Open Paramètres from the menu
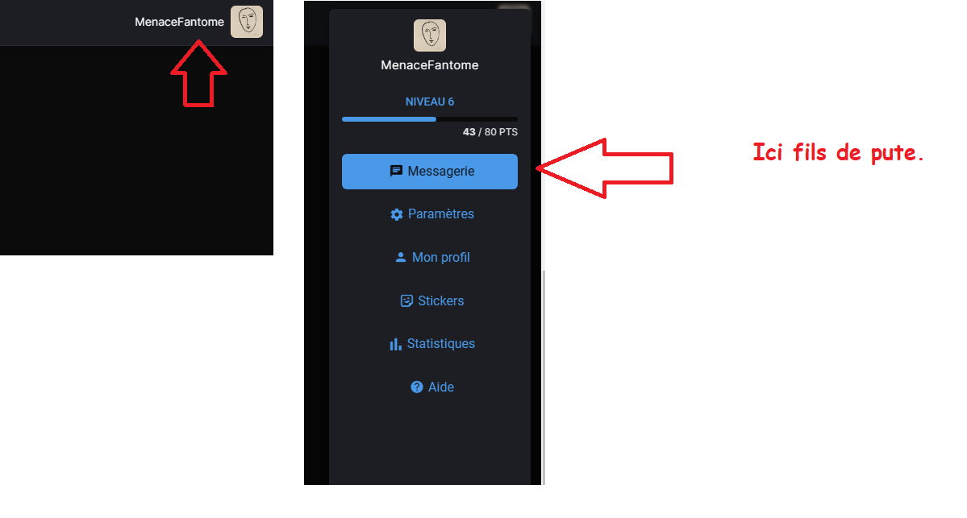Viewport: 967px width, 518px height. click(x=432, y=214)
